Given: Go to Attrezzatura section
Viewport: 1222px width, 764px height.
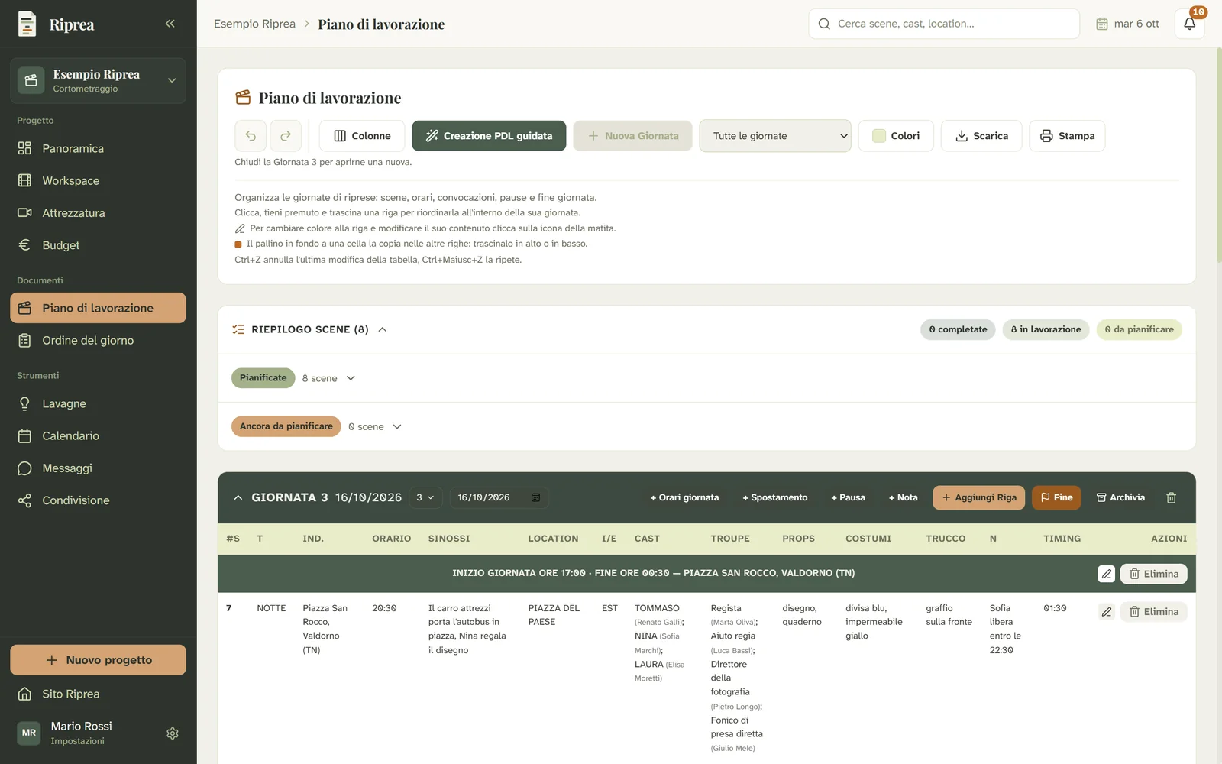Looking at the screenshot, I should 98,212.
